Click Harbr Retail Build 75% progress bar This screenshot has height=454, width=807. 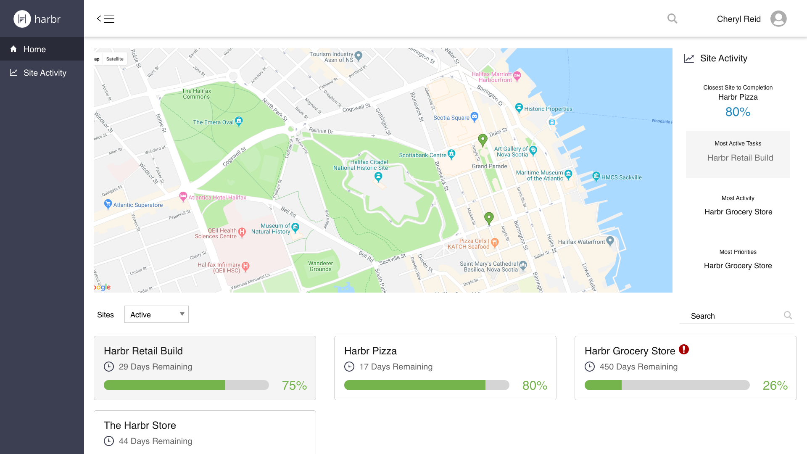186,385
